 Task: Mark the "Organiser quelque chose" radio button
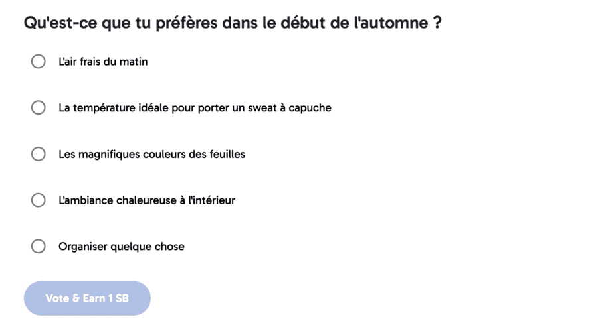[x=39, y=247]
